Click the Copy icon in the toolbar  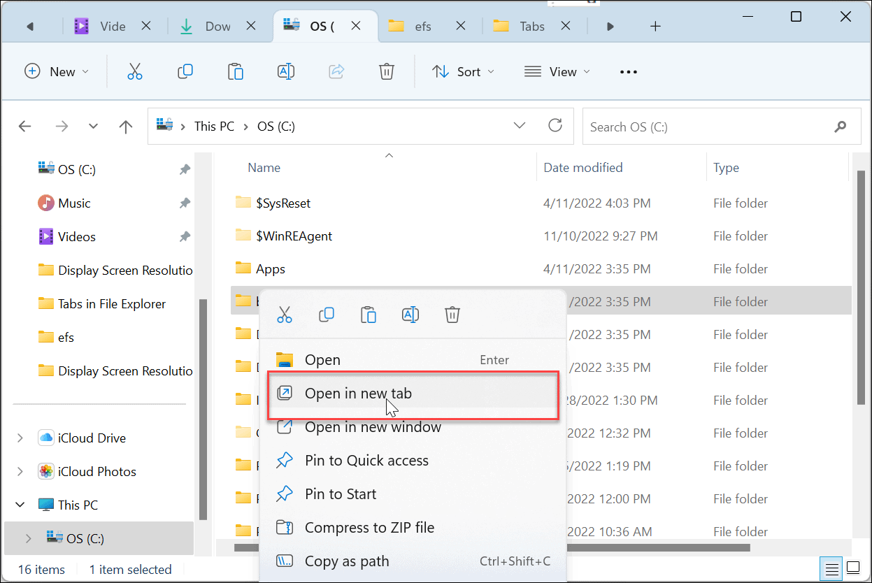point(185,71)
